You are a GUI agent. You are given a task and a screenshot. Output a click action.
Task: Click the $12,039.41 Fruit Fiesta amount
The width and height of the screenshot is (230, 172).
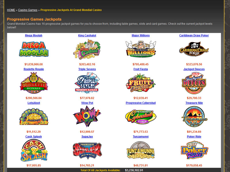141,98
